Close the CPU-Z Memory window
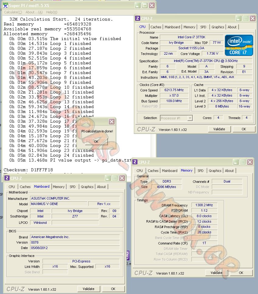The height and width of the screenshot is (294, 258). (250, 162)
